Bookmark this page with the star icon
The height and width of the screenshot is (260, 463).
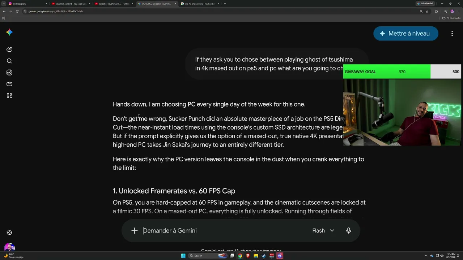click(427, 11)
